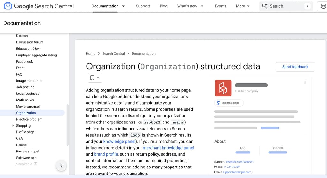This screenshot has height=178, width=327.
Task: Select Math solver in the sidebar
Action: tap(25, 100)
